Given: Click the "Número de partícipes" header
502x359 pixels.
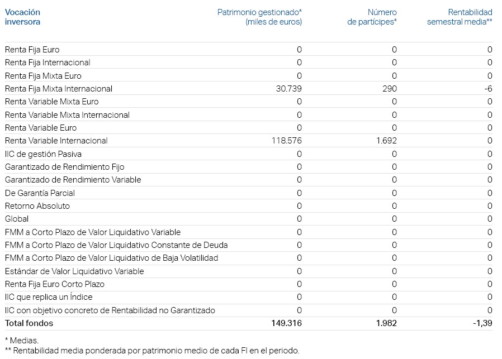Looking at the screenshot, I should coord(372,17).
